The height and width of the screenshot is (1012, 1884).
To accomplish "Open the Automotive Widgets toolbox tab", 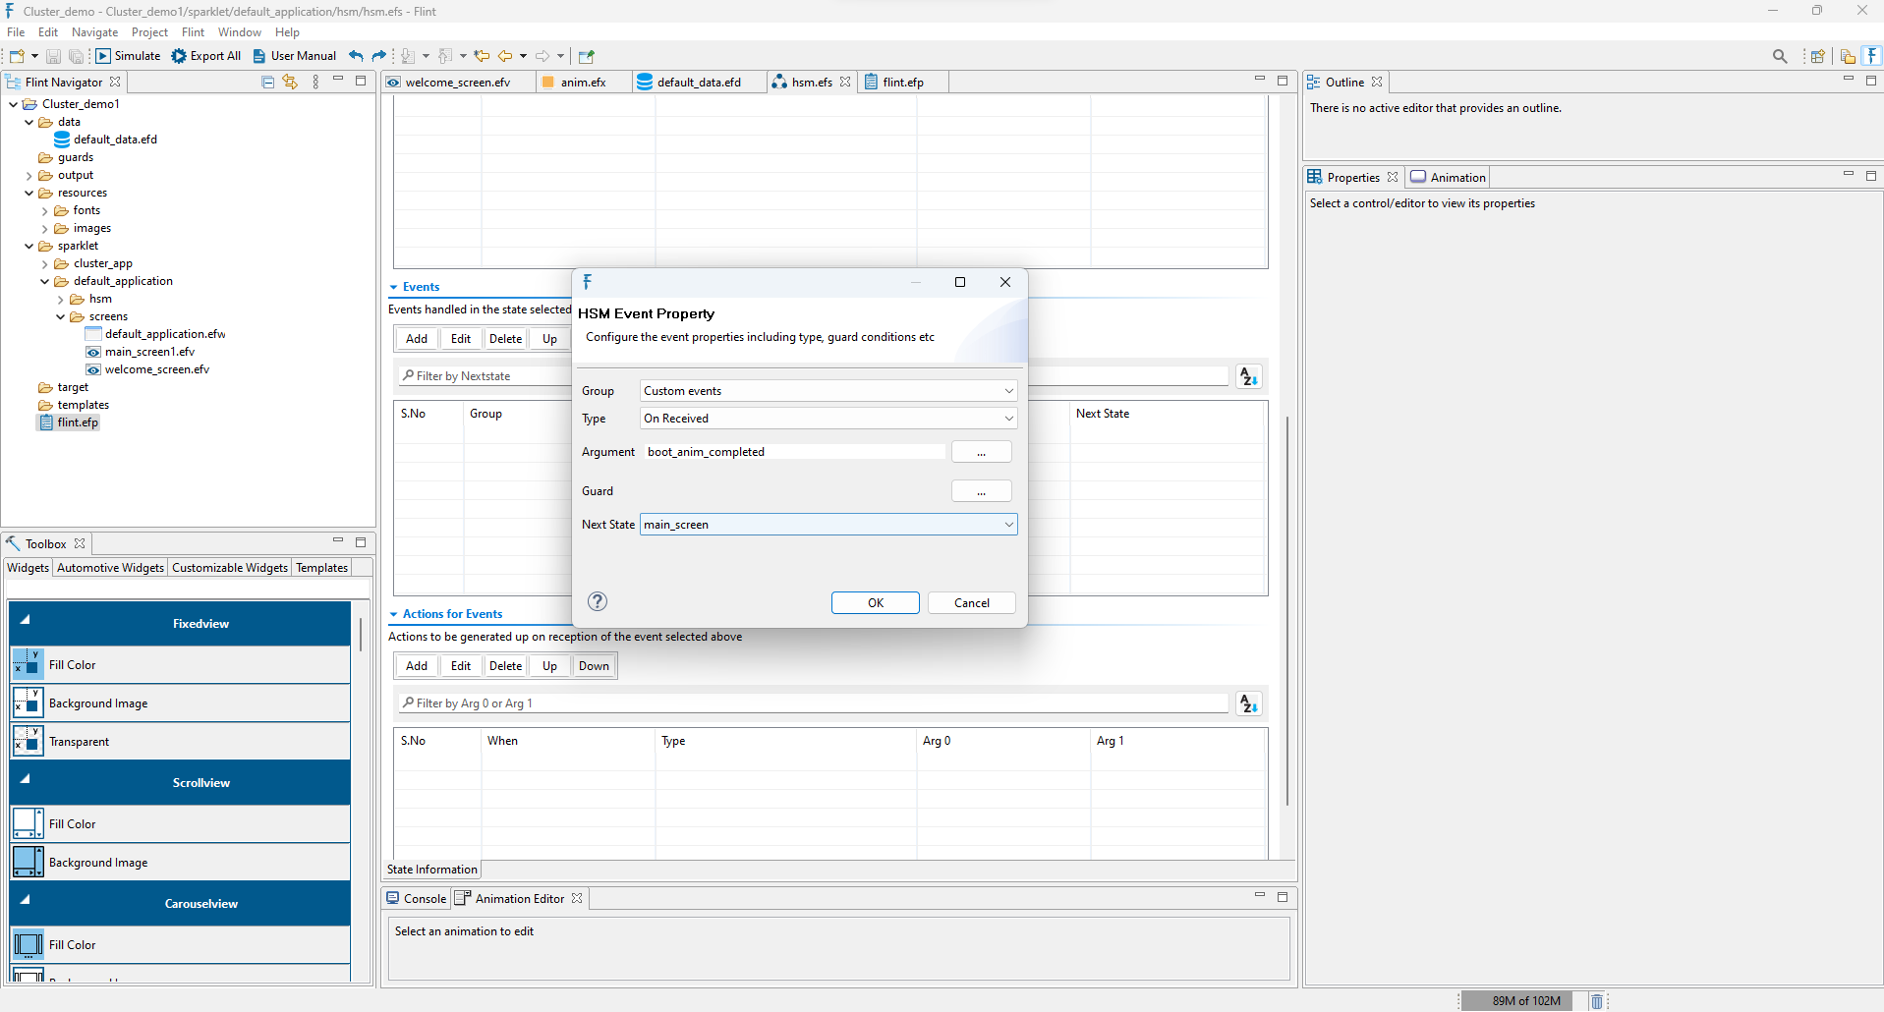I will tap(110, 568).
